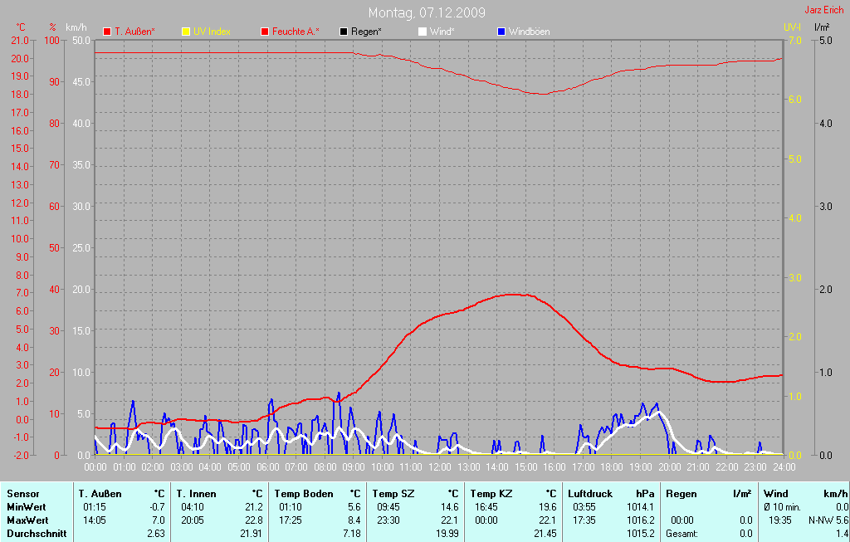Viewport: 850px width, 542px height.
Task: Click the 'Jarz Erich' author label
Action: pyautogui.click(x=824, y=10)
